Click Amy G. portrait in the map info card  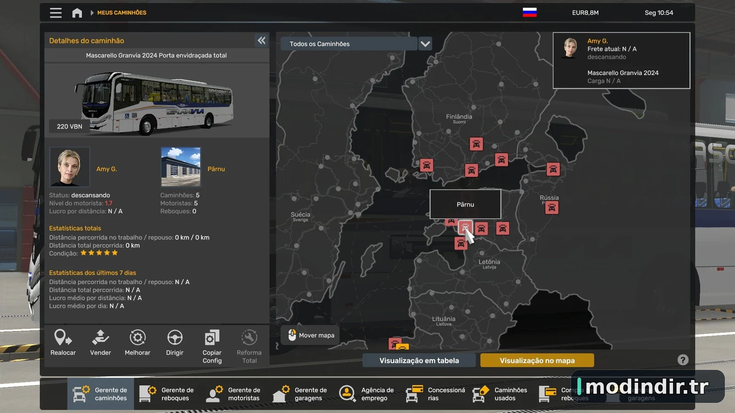571,48
